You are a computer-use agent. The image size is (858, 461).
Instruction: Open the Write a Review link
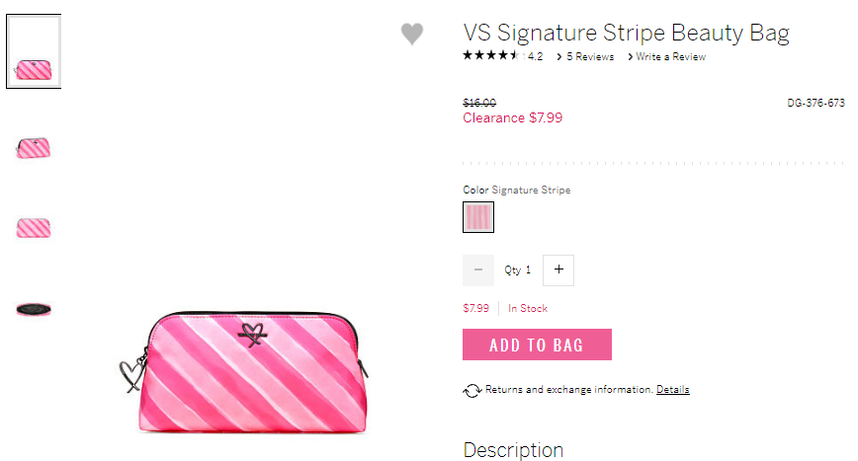click(x=670, y=57)
